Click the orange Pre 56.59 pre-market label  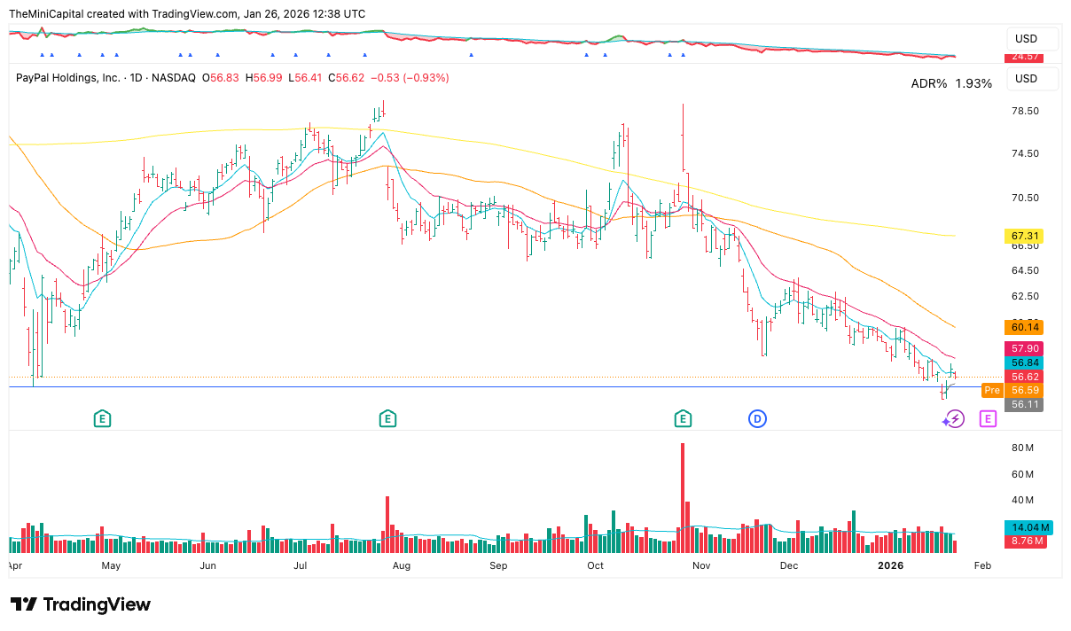pos(1012,390)
